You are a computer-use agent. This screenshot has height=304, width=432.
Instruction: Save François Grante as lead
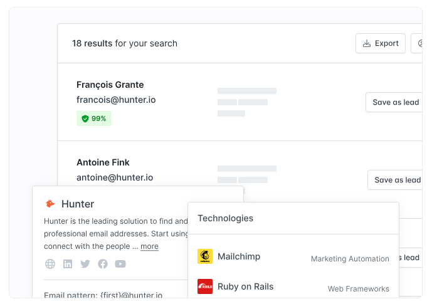(394, 102)
